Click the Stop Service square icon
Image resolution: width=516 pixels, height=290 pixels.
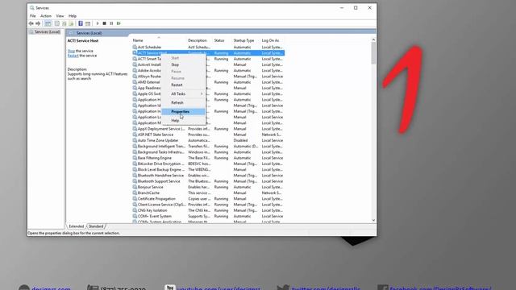(x=104, y=23)
